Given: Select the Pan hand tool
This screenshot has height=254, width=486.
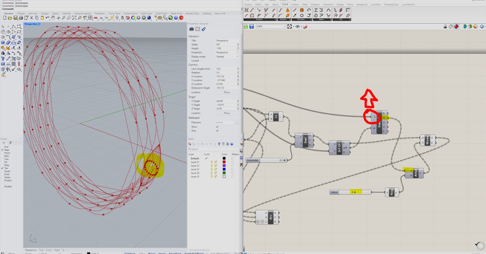Looking at the screenshot, I should click(53, 18).
